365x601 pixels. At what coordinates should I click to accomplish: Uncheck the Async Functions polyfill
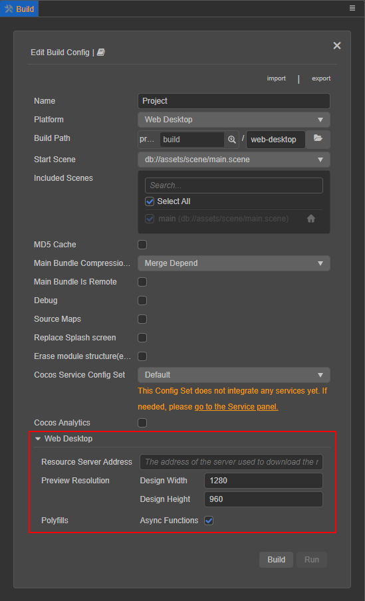tap(209, 521)
